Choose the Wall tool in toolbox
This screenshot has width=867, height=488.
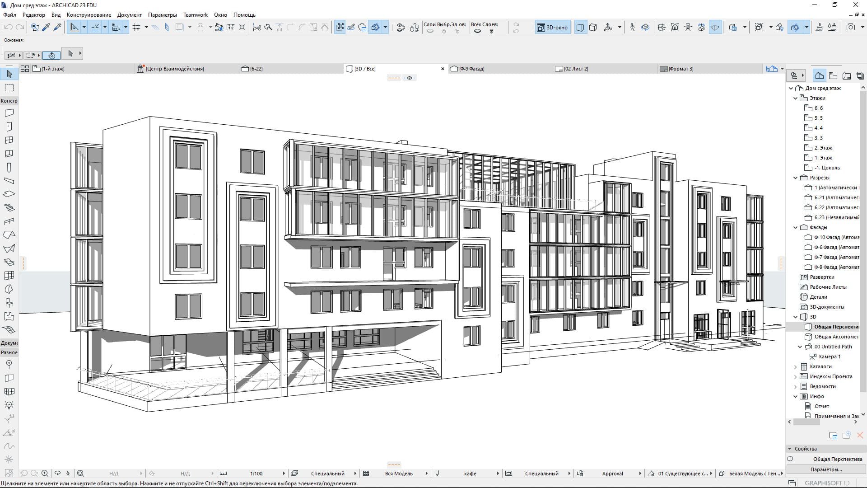pyautogui.click(x=9, y=113)
